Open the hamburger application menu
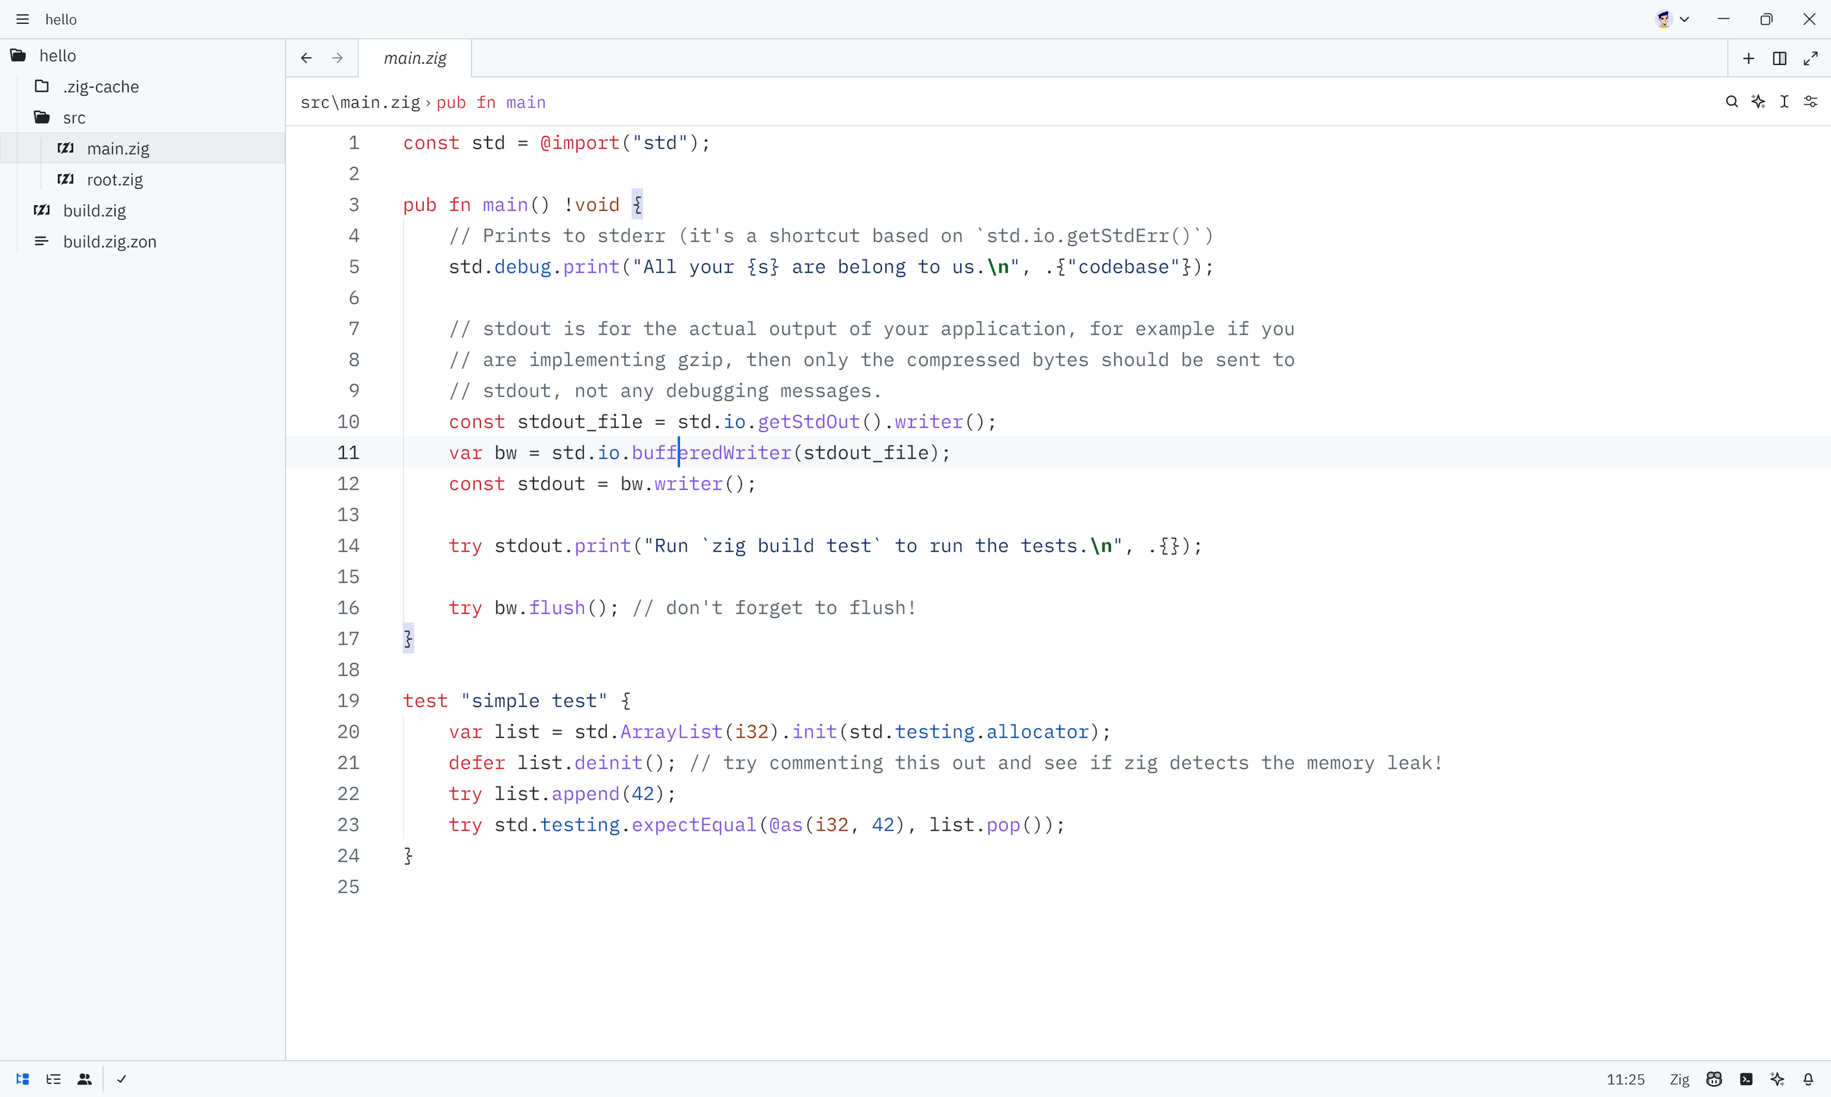The height and width of the screenshot is (1097, 1831). (x=22, y=19)
